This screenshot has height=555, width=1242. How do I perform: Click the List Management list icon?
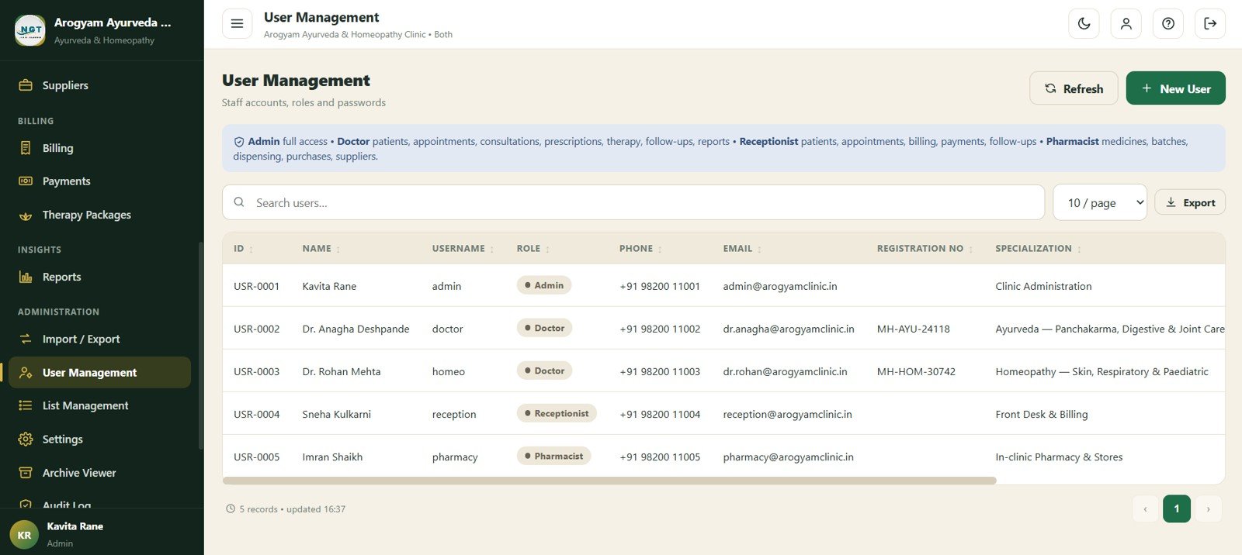[x=26, y=405]
